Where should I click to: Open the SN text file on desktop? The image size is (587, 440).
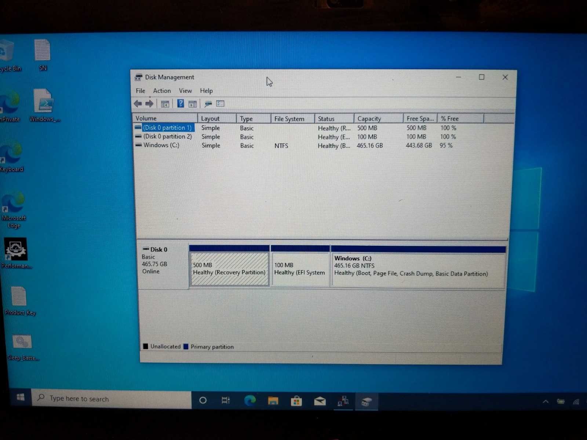(43, 55)
